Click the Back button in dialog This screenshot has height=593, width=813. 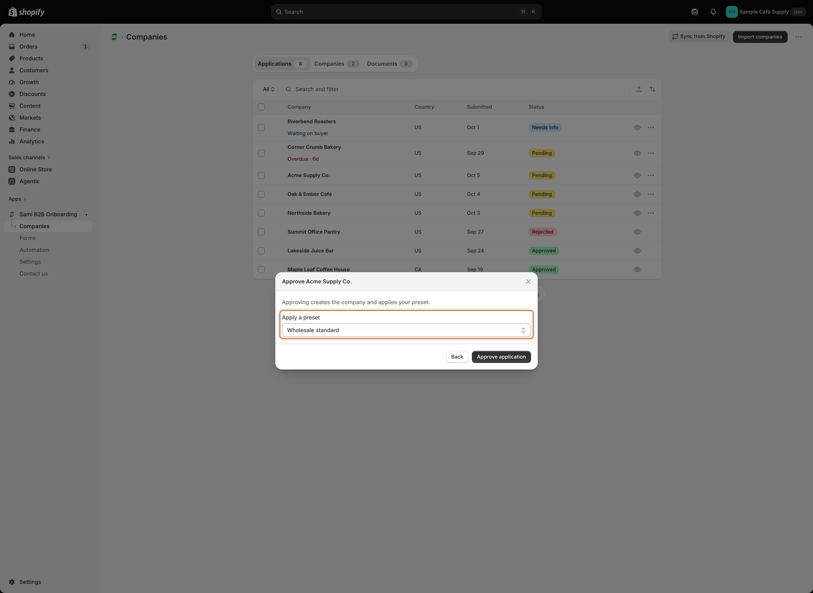457,357
